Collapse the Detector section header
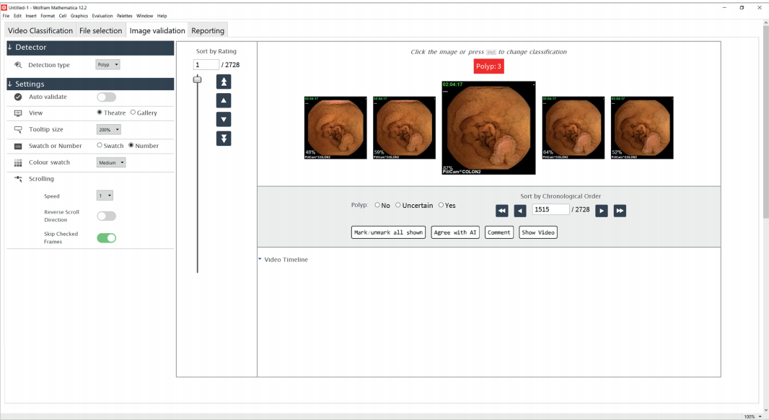769x420 pixels. 90,48
